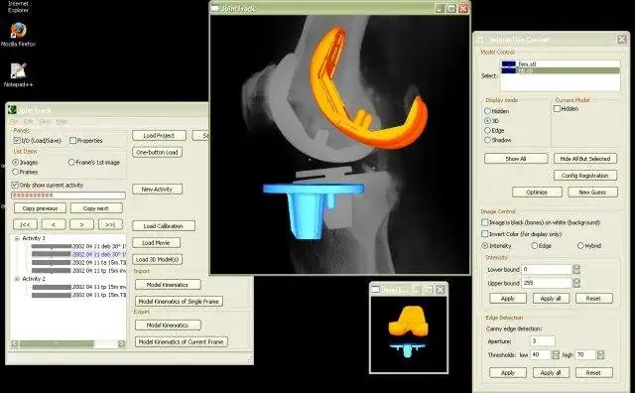Maximize the small model preview window
Screen dimensions: 635x393
click(429, 289)
